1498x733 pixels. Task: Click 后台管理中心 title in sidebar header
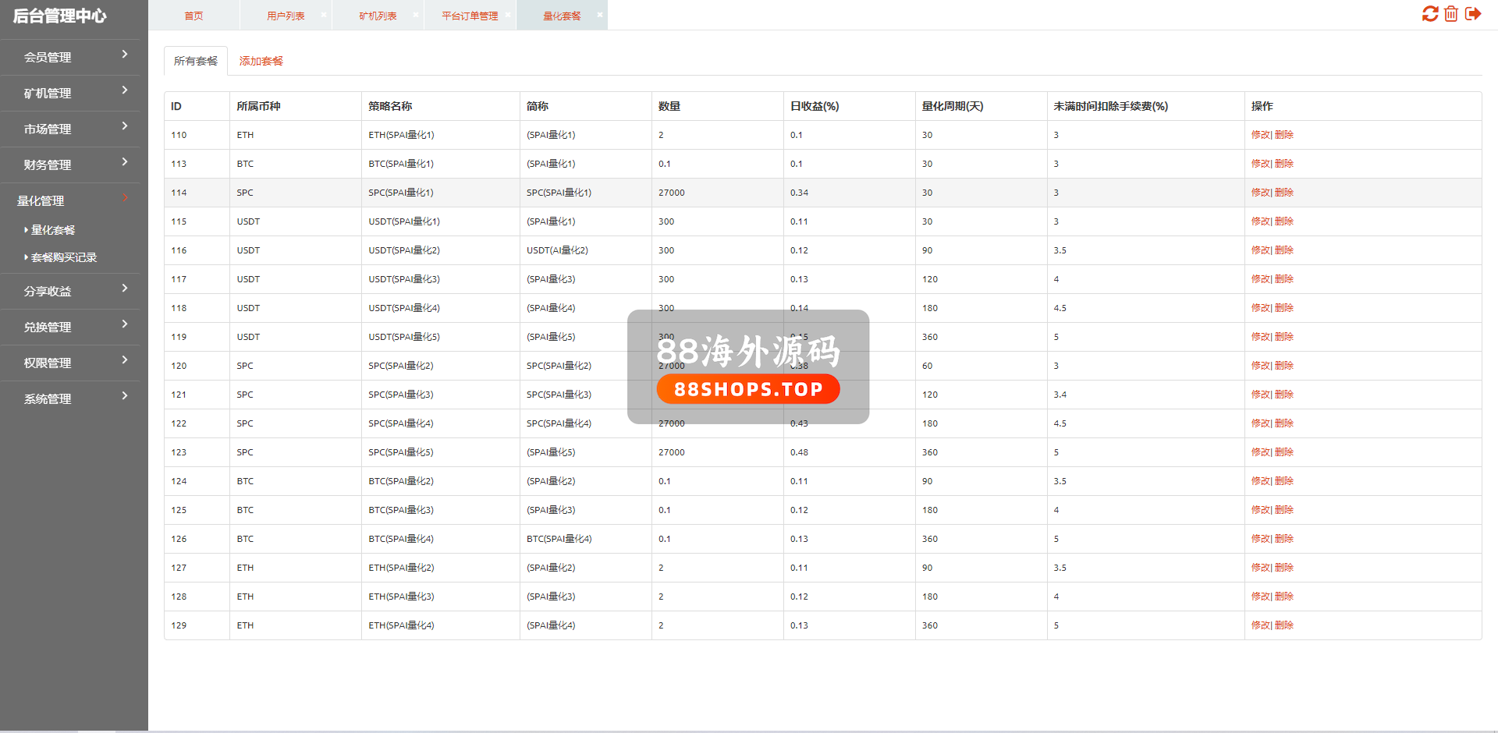click(60, 16)
